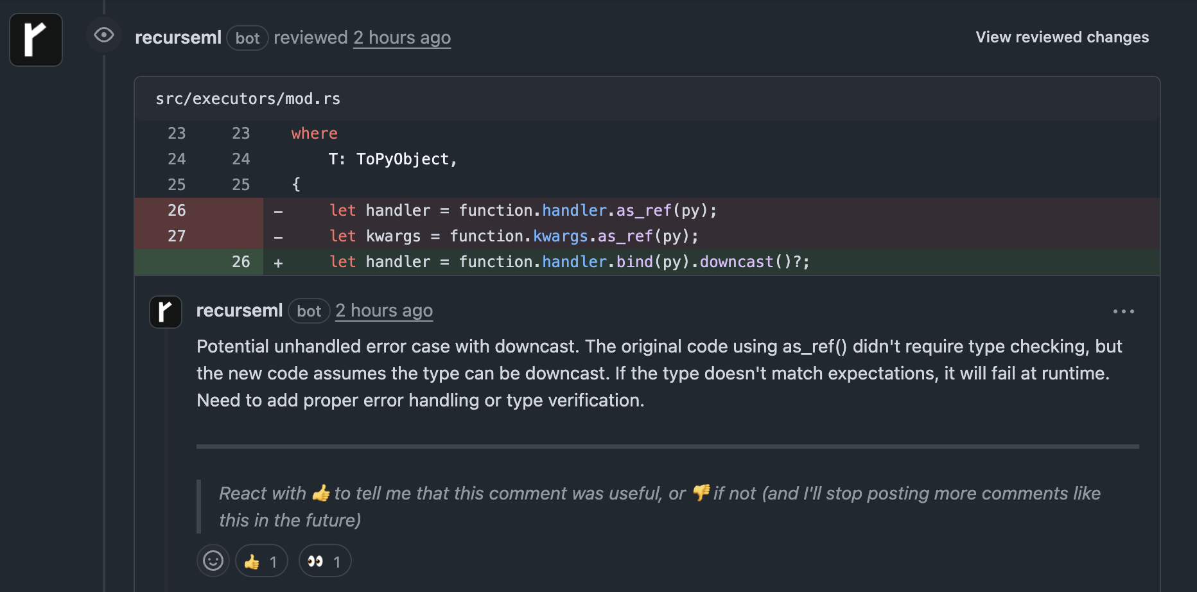
Task: Click the eyes emoji reaction count
Action: [325, 560]
